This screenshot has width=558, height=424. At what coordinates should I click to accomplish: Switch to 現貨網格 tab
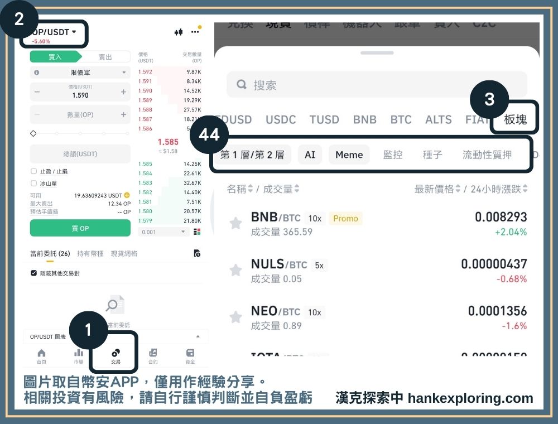click(124, 253)
